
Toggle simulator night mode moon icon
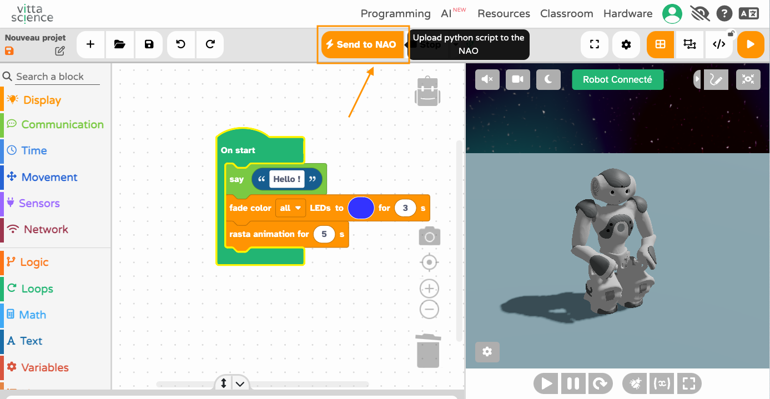coord(548,79)
